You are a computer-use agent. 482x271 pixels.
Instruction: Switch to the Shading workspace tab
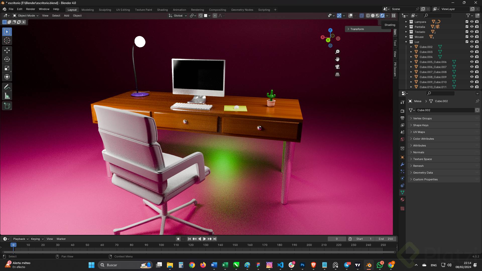point(162,10)
